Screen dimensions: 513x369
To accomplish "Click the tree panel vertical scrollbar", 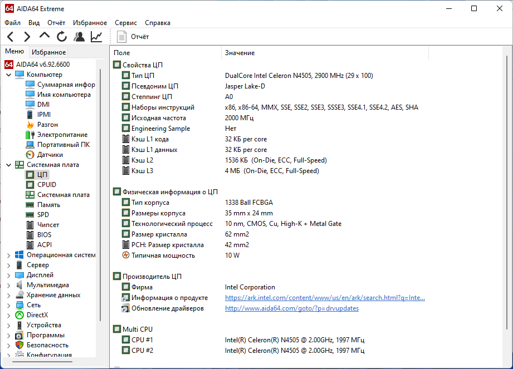I will (x=100, y=195).
